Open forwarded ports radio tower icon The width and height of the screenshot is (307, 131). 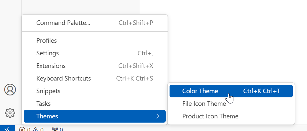55,129
